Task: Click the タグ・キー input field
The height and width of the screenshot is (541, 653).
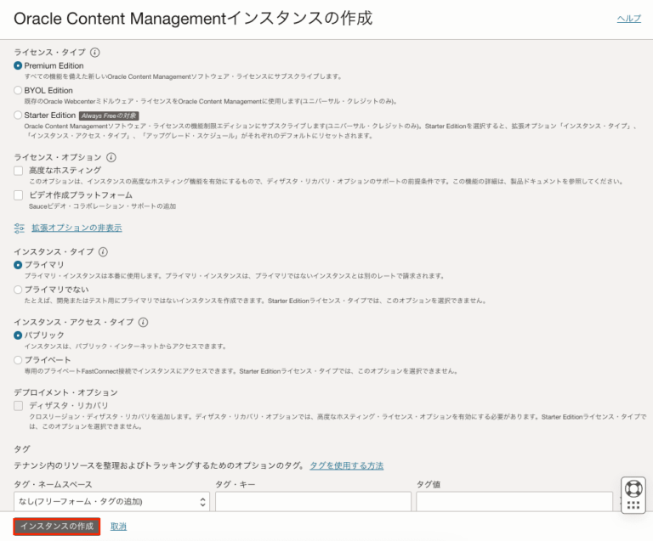Action: (313, 502)
